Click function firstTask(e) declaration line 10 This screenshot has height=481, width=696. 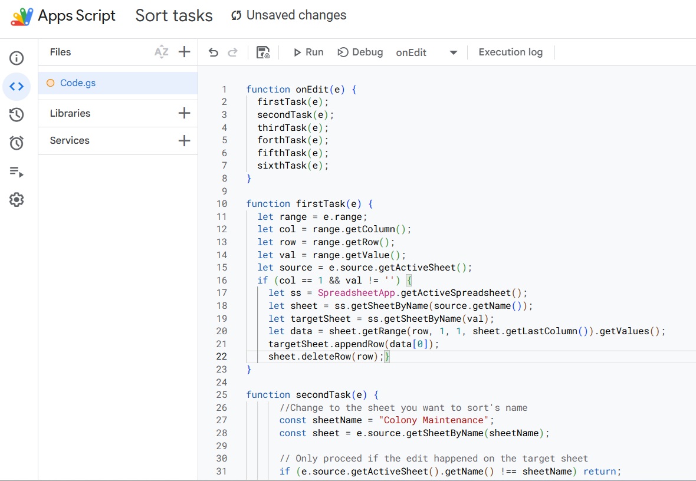click(310, 204)
